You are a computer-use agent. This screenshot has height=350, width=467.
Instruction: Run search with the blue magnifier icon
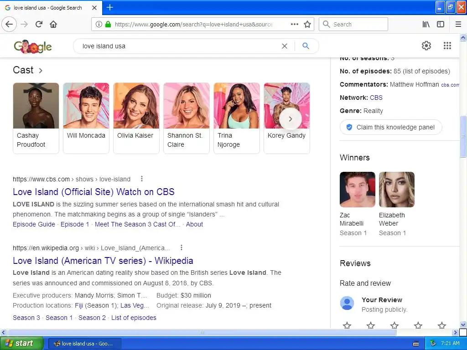pyautogui.click(x=306, y=46)
